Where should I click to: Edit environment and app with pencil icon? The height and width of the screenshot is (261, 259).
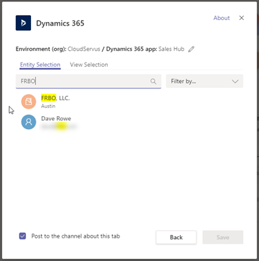[191, 49]
